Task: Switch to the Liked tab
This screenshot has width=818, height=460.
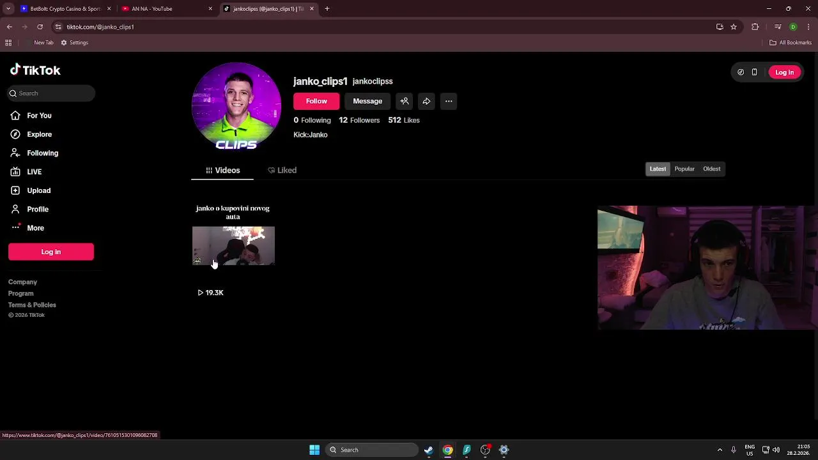Action: pos(282,170)
